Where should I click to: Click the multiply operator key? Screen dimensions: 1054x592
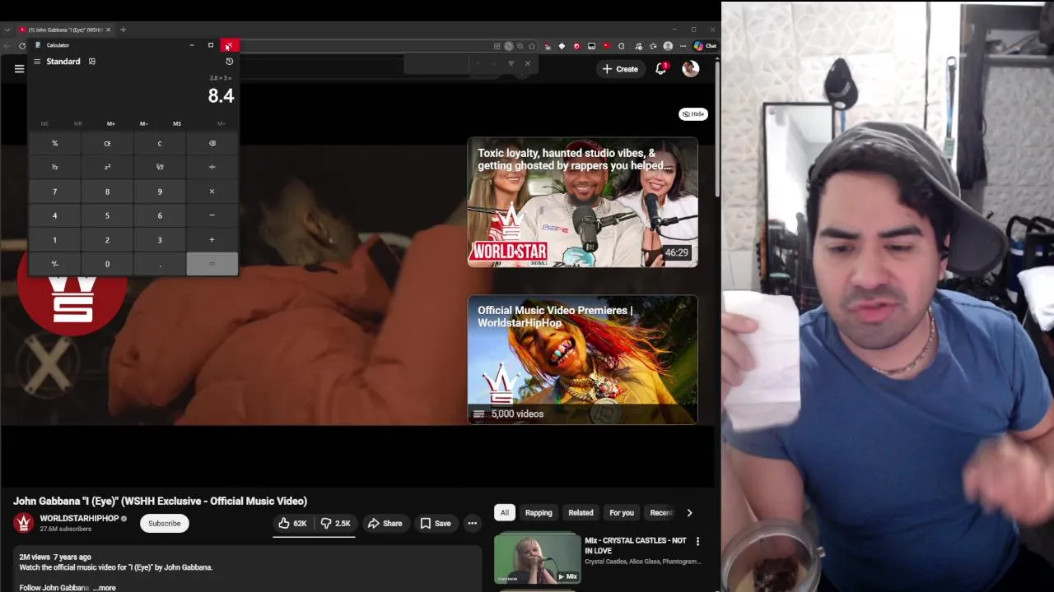tap(212, 192)
